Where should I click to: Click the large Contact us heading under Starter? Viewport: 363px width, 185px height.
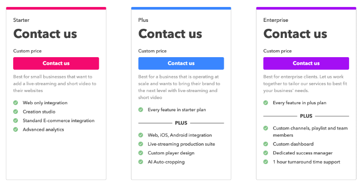tap(45, 34)
